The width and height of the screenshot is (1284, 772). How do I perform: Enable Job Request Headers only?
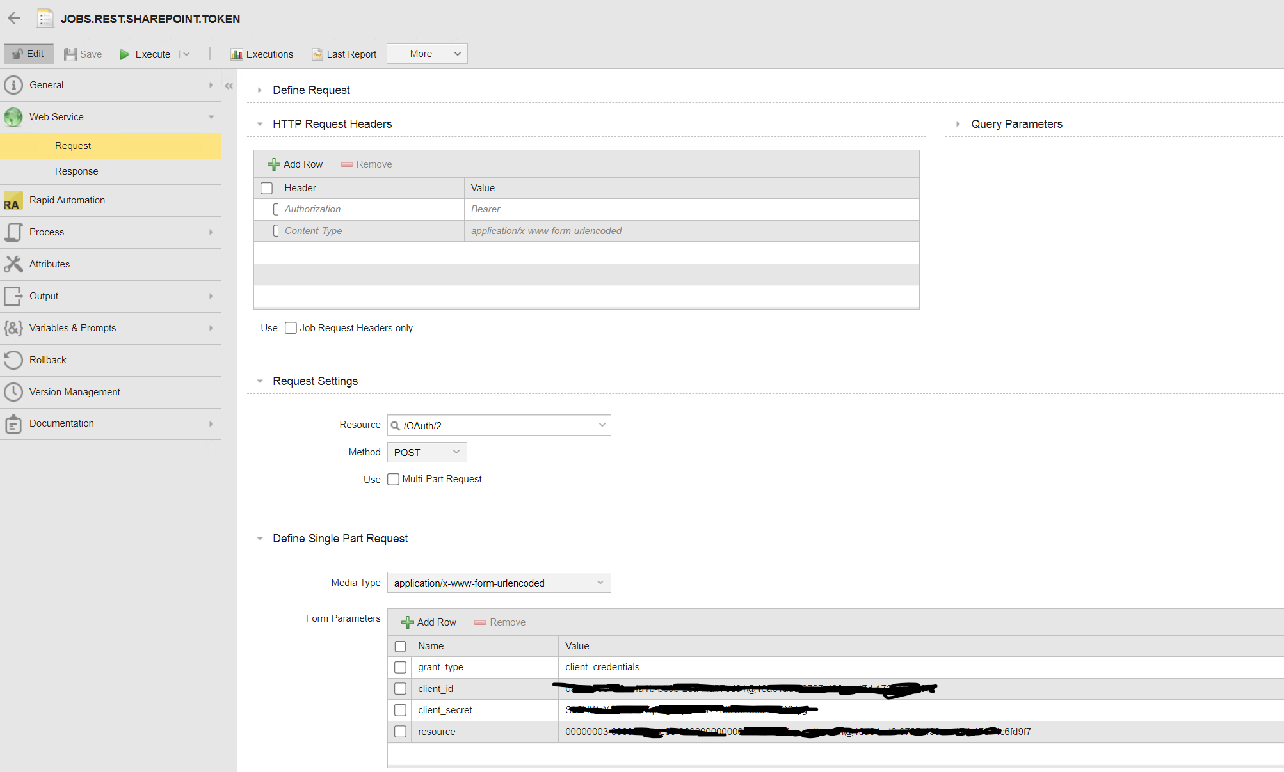(x=291, y=327)
